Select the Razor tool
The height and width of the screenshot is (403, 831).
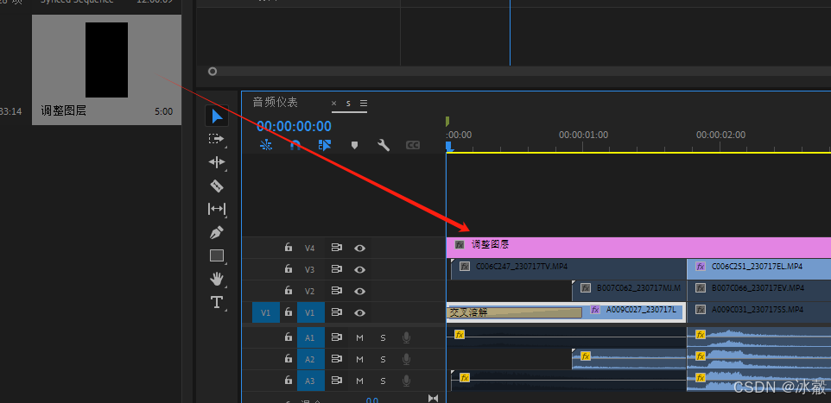point(216,186)
